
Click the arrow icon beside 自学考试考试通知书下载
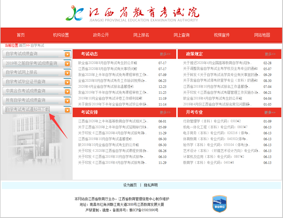click(67, 110)
